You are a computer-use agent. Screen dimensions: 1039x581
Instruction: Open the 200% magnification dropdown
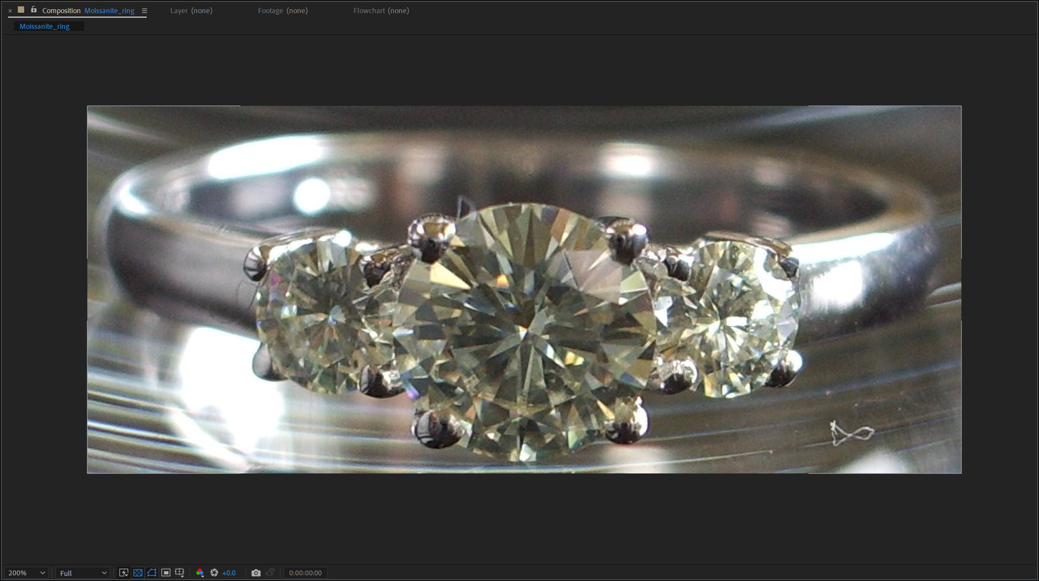(26, 573)
